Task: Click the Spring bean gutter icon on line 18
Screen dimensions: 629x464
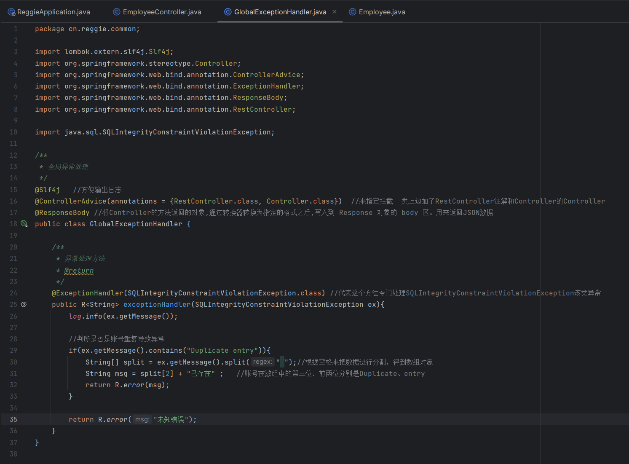Action: click(24, 223)
